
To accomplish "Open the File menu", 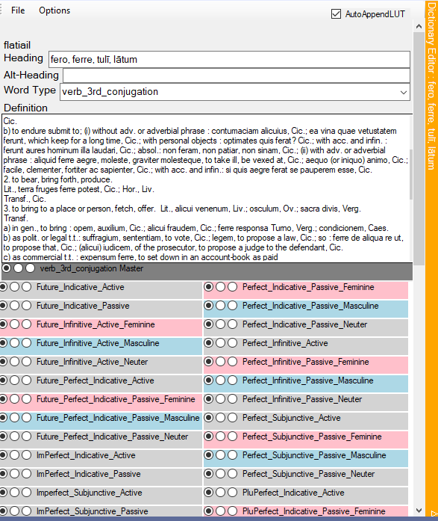I will (x=18, y=10).
